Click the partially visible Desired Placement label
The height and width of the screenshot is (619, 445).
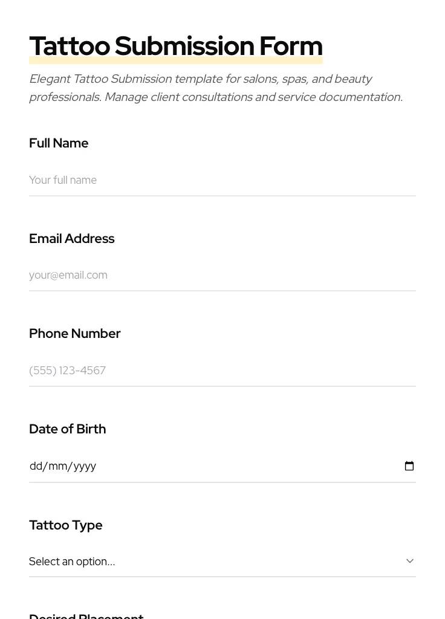tap(86, 615)
